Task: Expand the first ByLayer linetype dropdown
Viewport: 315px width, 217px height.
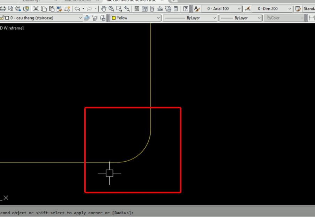Action: (x=214, y=18)
